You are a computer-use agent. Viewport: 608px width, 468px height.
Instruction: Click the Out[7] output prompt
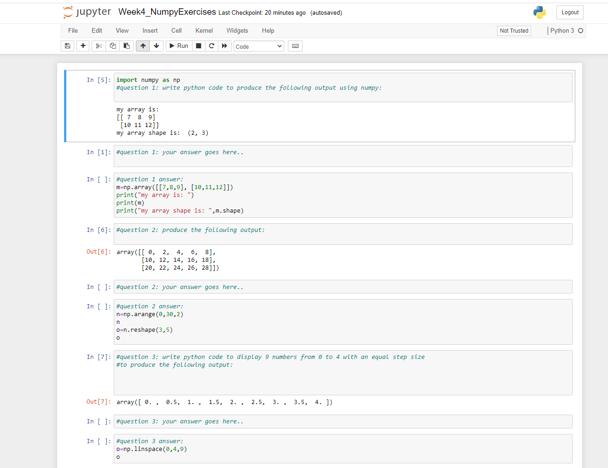pos(99,402)
